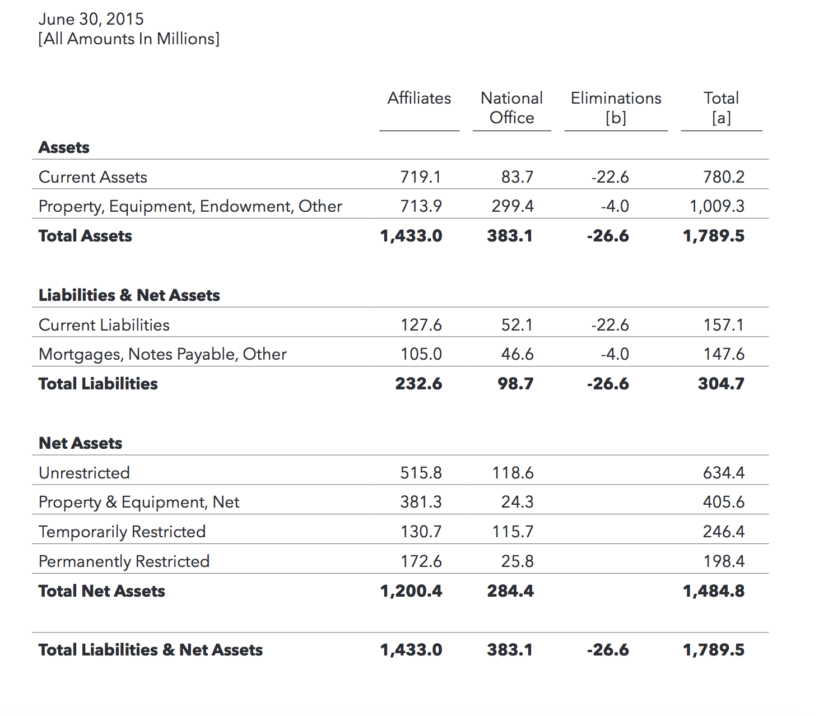
Task: Click Current Liabilities total 157.1
Action: (x=724, y=325)
